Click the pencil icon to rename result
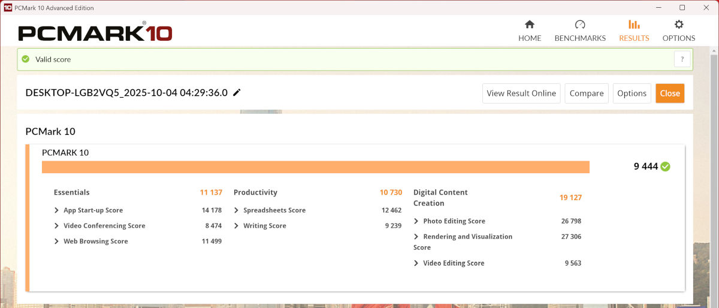The height and width of the screenshot is (308, 719). pos(237,92)
